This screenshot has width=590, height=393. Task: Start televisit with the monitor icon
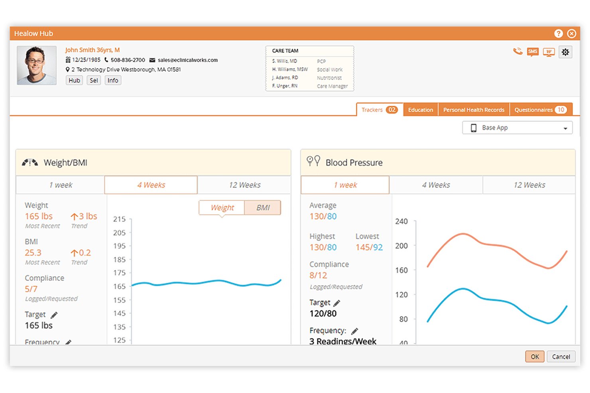pos(549,52)
